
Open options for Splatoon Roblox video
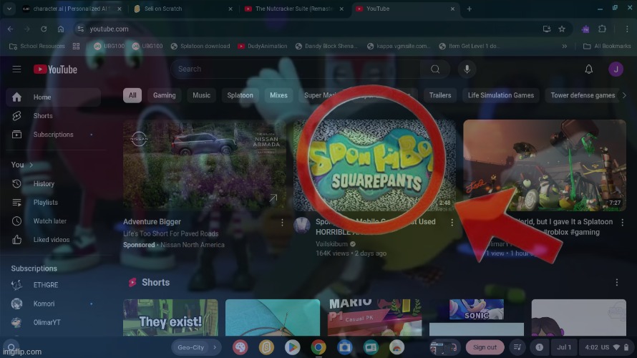tap(622, 222)
